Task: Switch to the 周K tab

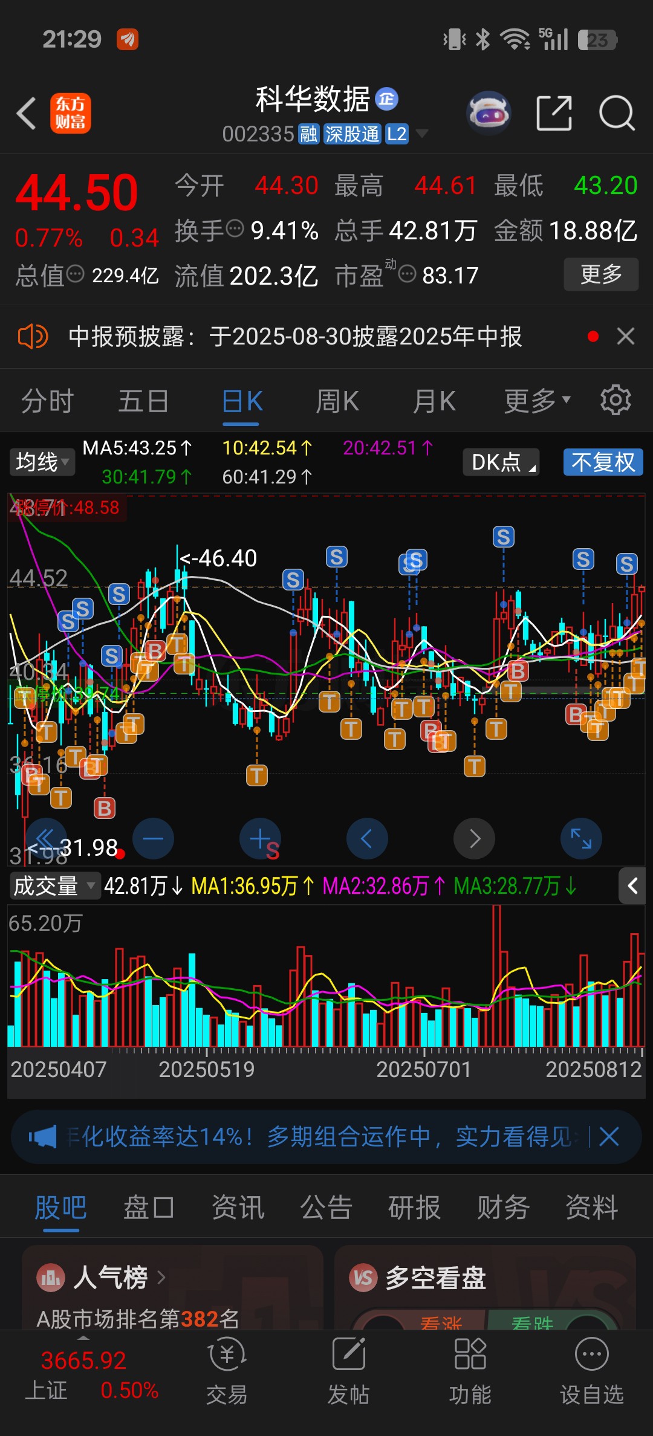Action: pos(337,401)
